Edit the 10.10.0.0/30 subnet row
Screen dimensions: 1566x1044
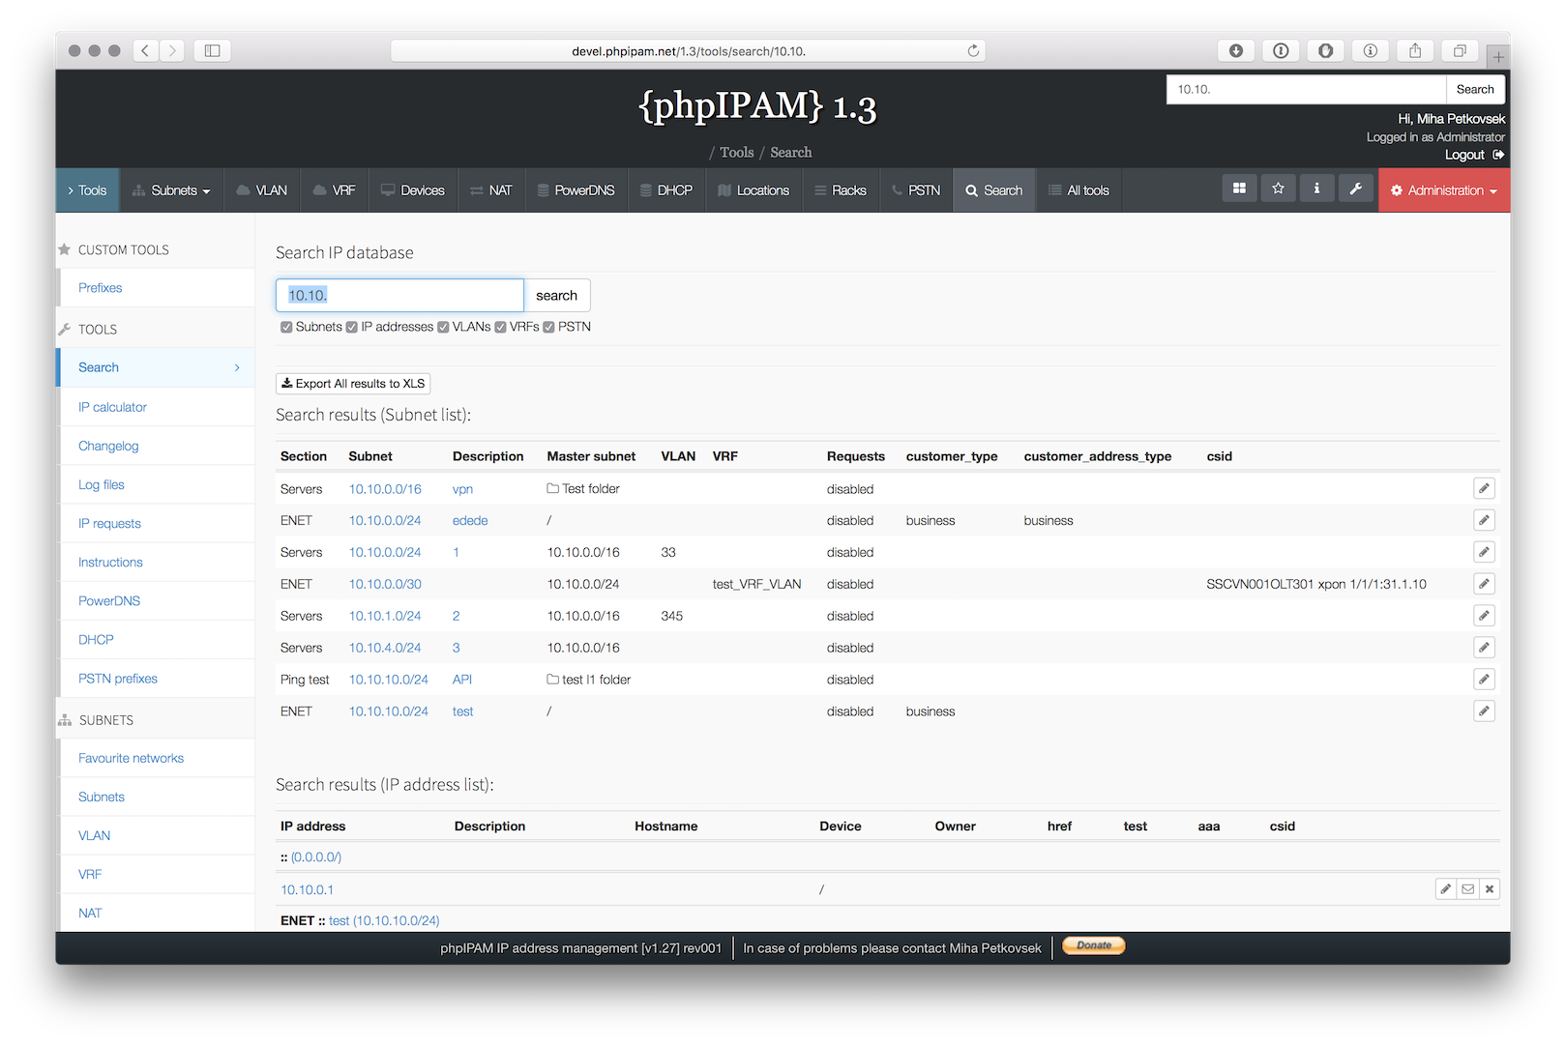pos(1484,585)
